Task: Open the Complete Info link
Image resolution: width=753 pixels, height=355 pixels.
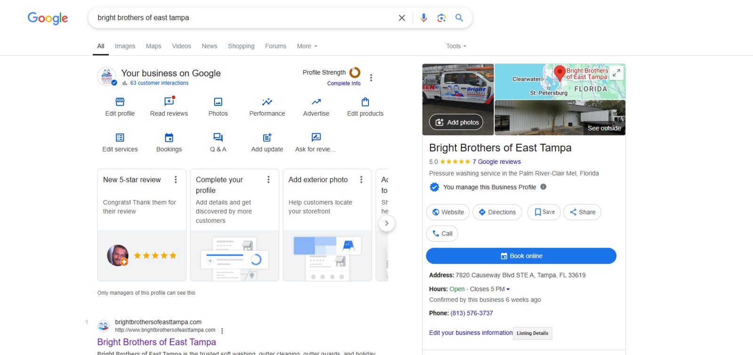Action: pyautogui.click(x=344, y=83)
